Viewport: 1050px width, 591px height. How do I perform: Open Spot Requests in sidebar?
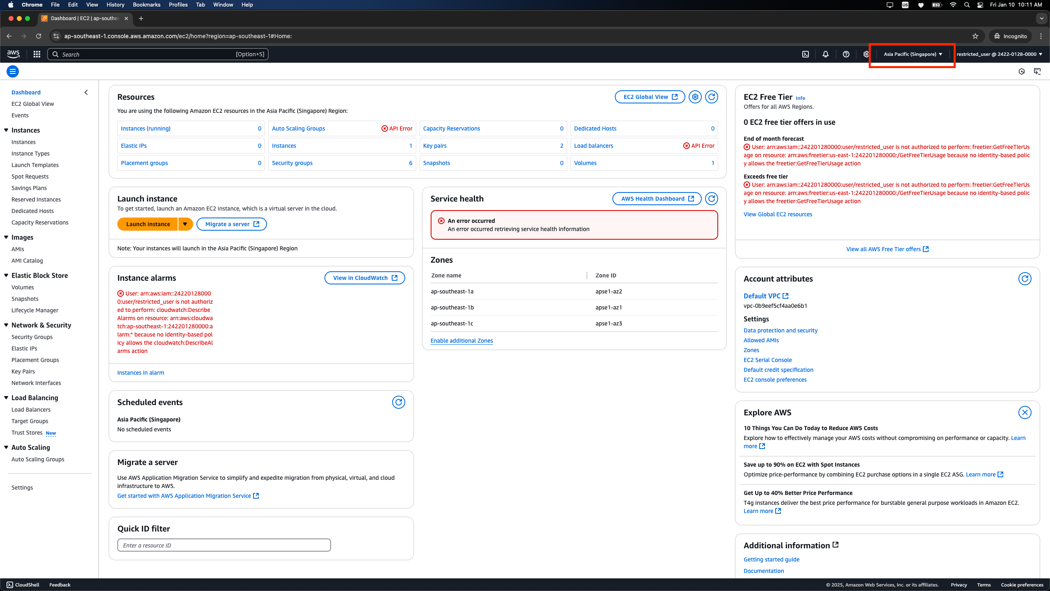pos(30,176)
